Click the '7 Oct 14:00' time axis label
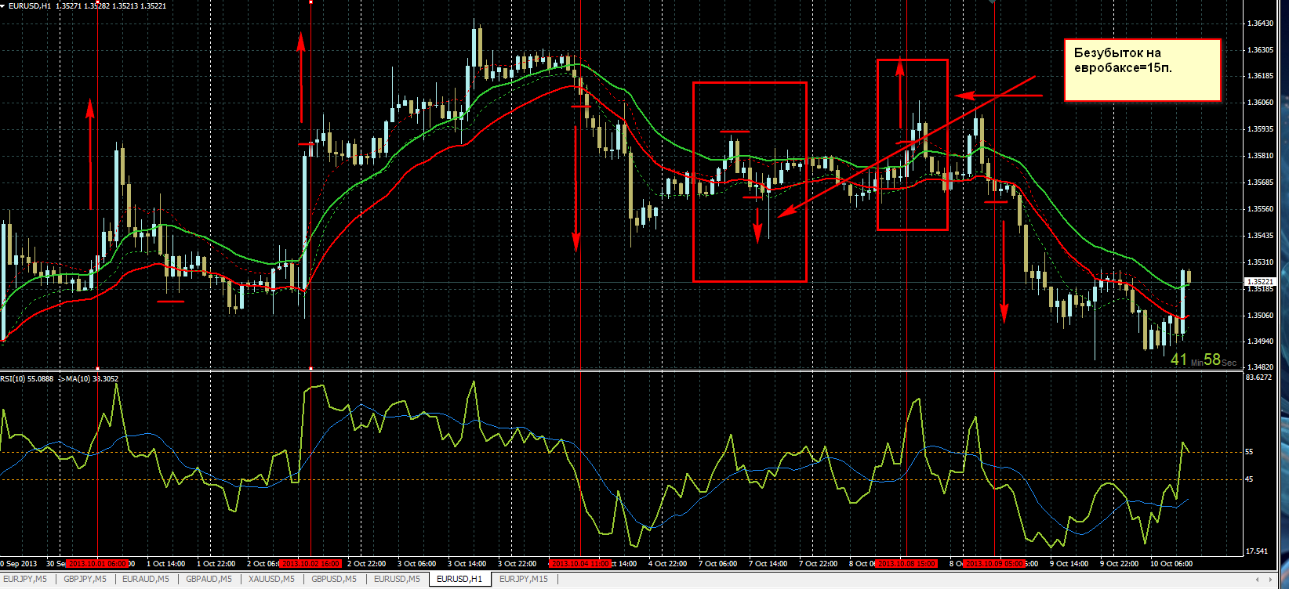The width and height of the screenshot is (1289, 589). [x=768, y=564]
